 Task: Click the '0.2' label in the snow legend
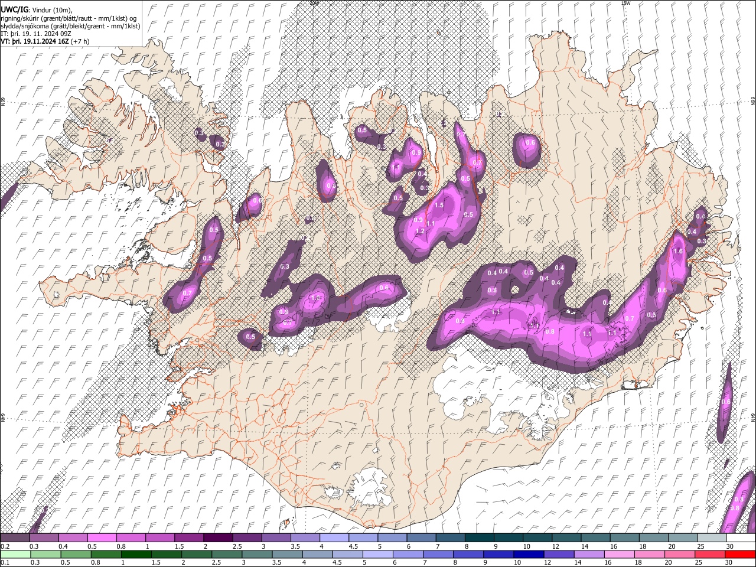pos(5,546)
